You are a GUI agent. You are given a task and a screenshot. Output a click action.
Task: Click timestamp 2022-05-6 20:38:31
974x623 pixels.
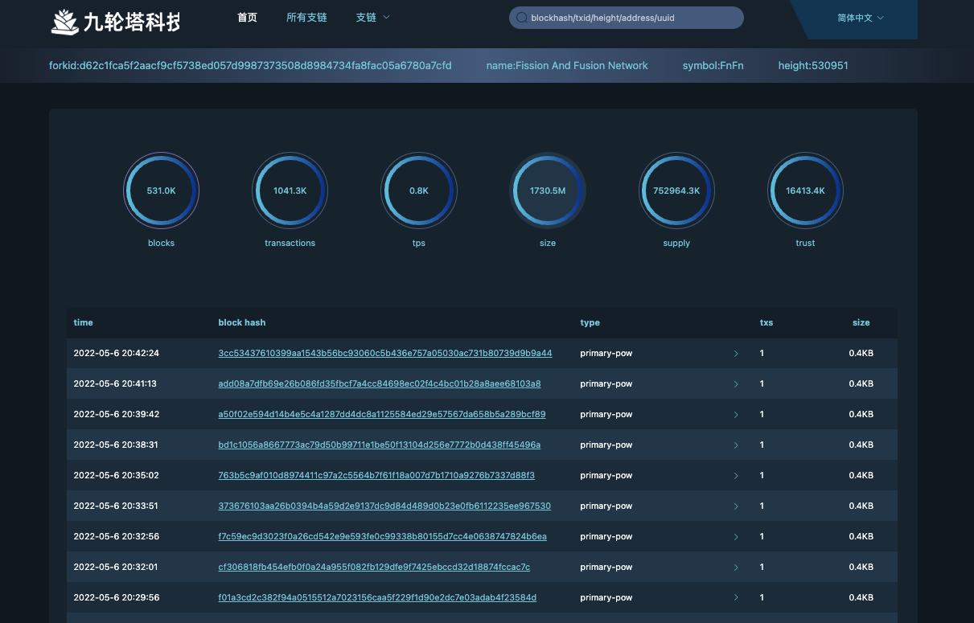116,445
